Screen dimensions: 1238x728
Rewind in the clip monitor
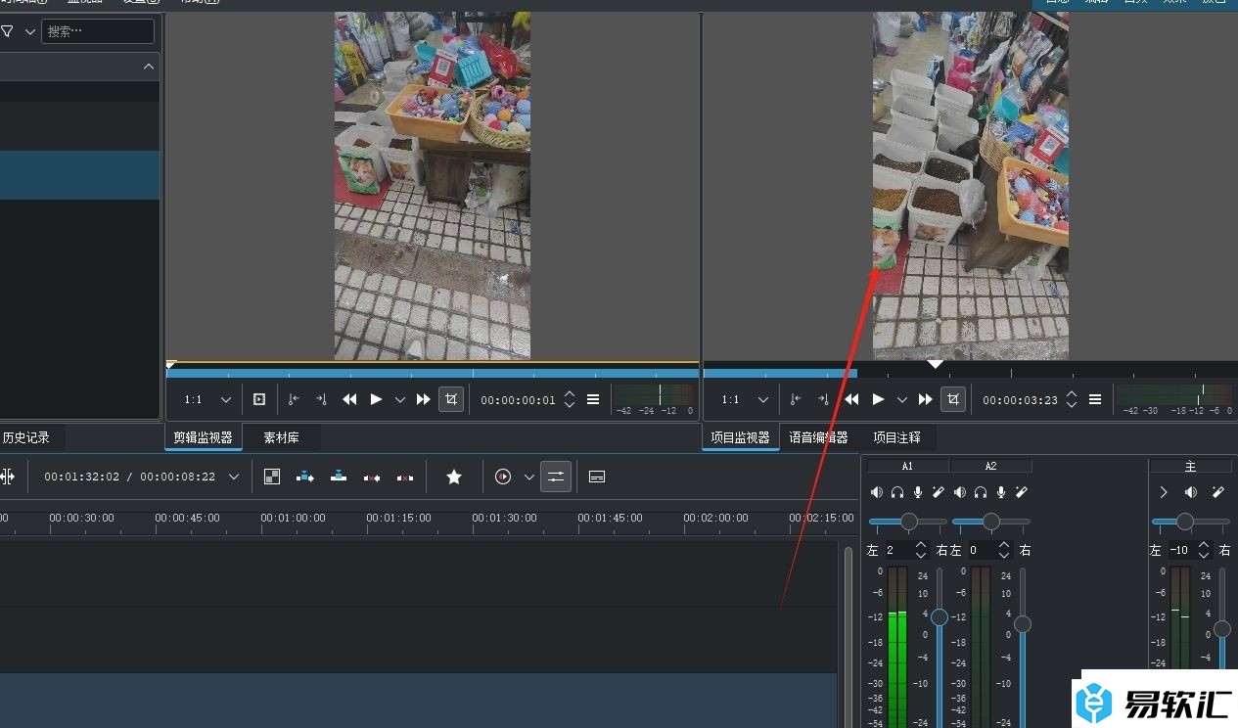coord(349,399)
